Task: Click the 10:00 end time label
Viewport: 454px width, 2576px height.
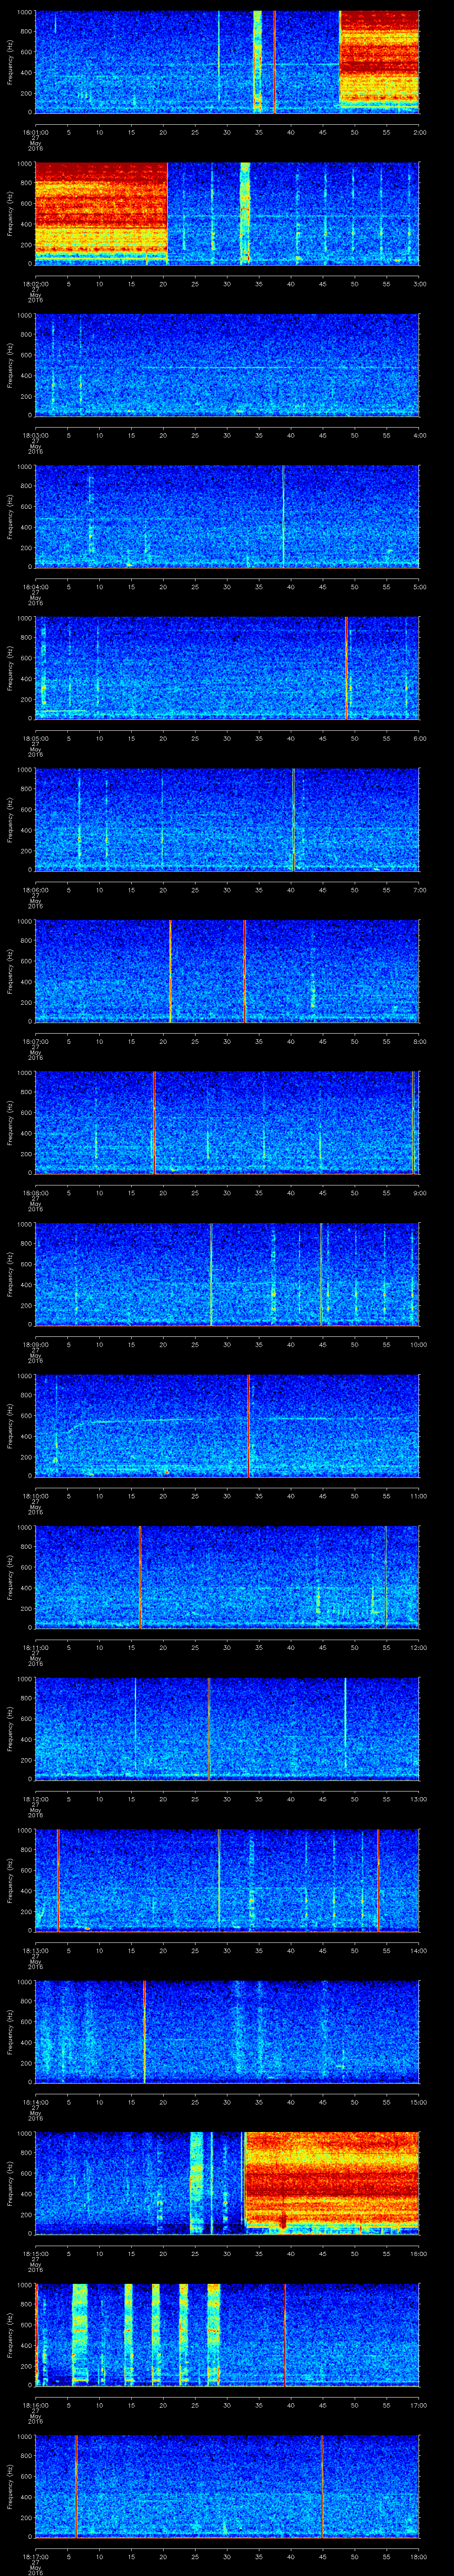Action: 418,1344
